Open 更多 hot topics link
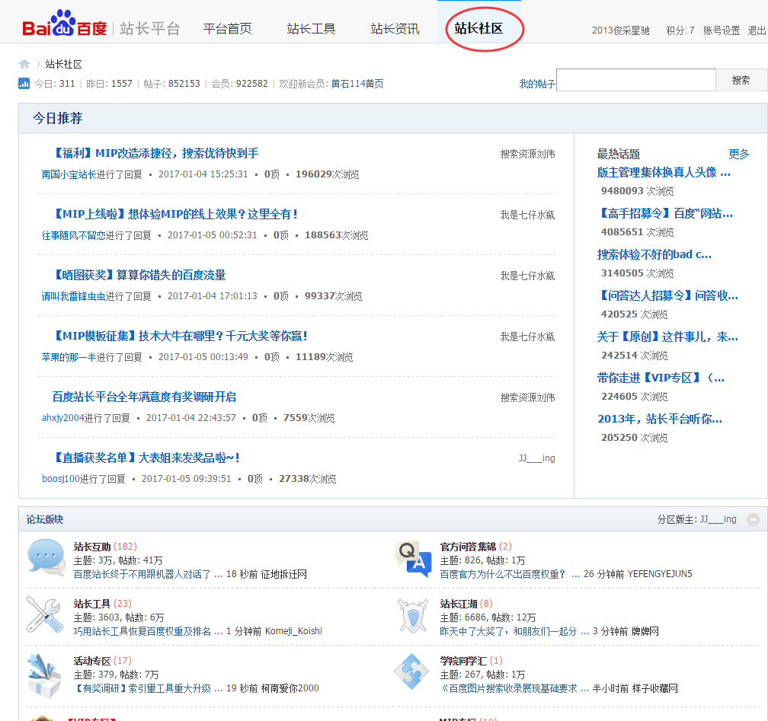768x721 pixels. point(738,155)
